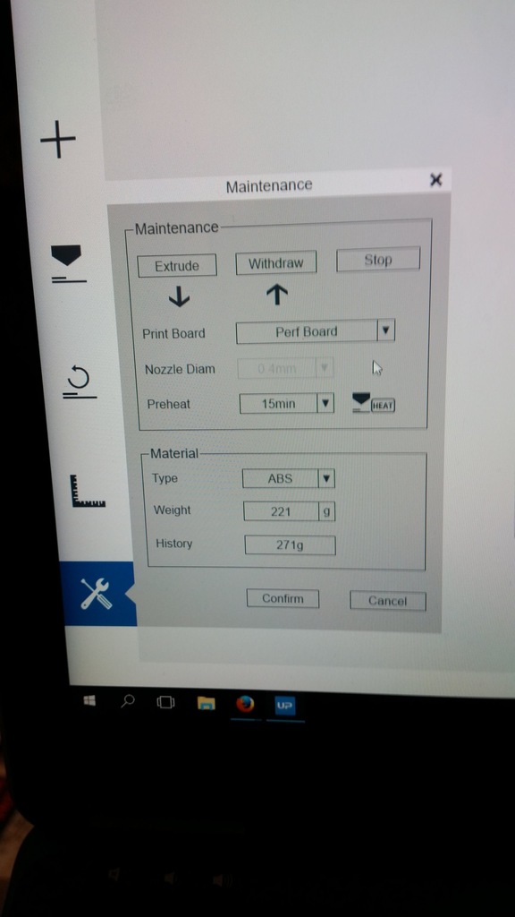The width and height of the screenshot is (515, 917).
Task: Click the platform HEAT icon
Action: pyautogui.click(x=374, y=403)
